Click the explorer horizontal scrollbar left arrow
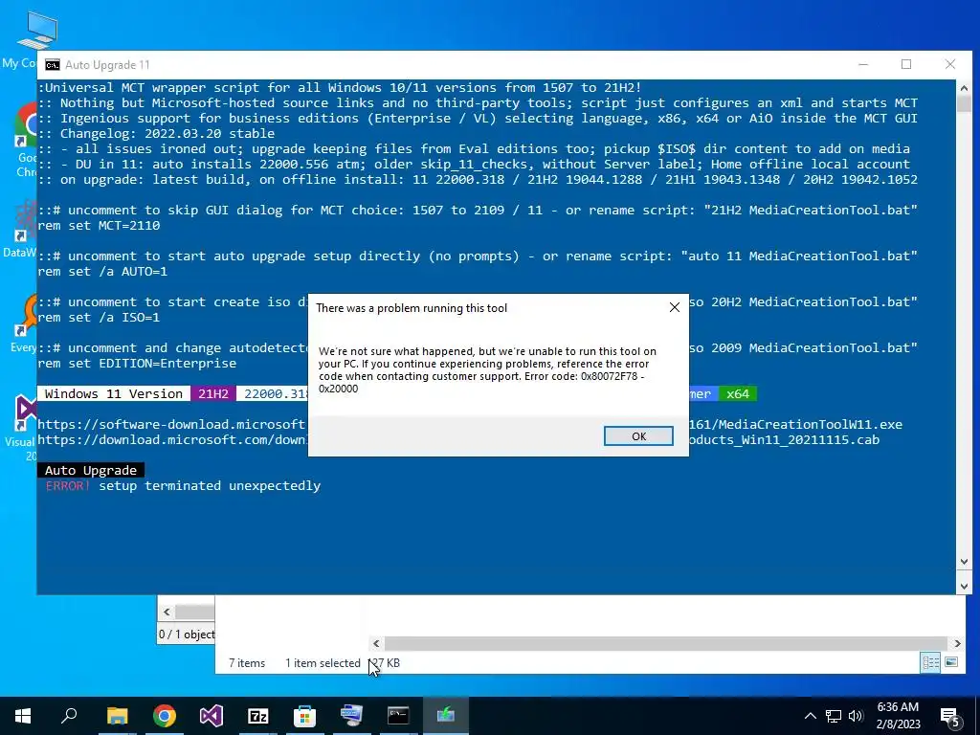 (x=376, y=643)
